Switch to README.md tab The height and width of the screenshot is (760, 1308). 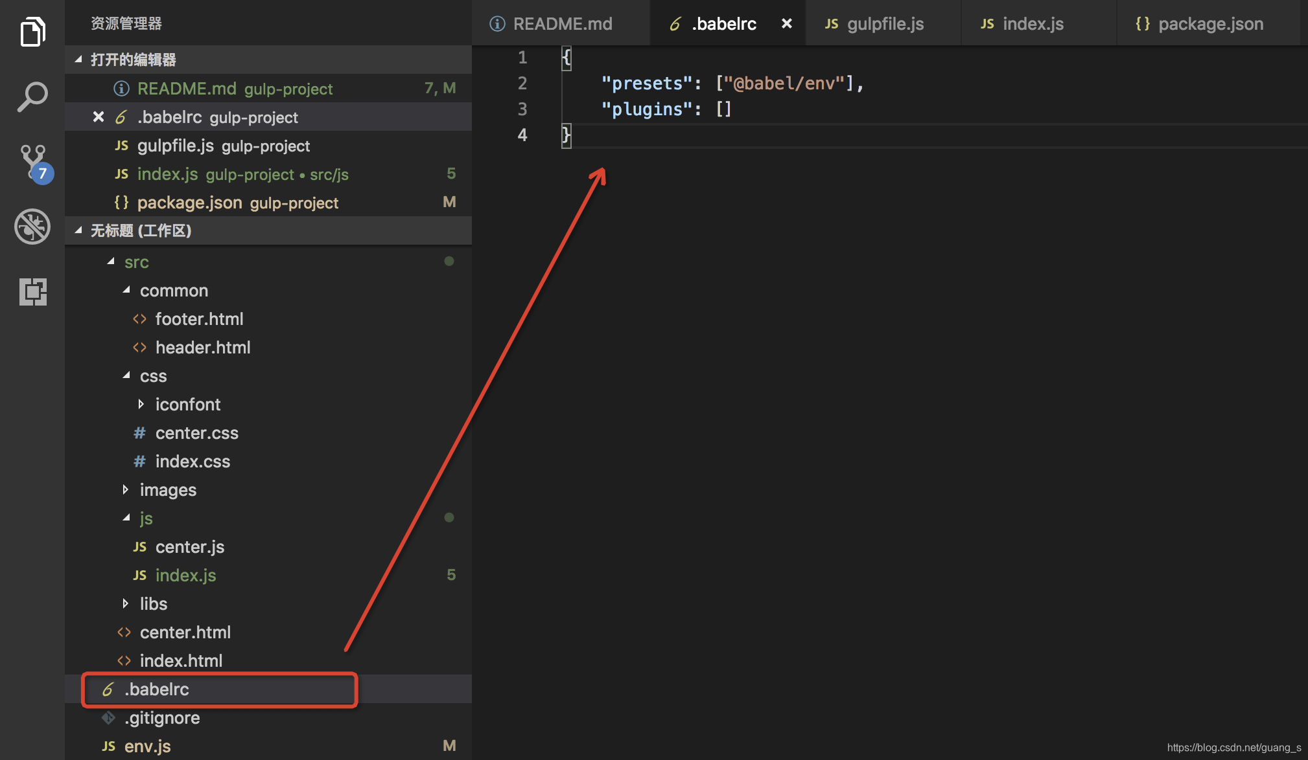pos(561,23)
